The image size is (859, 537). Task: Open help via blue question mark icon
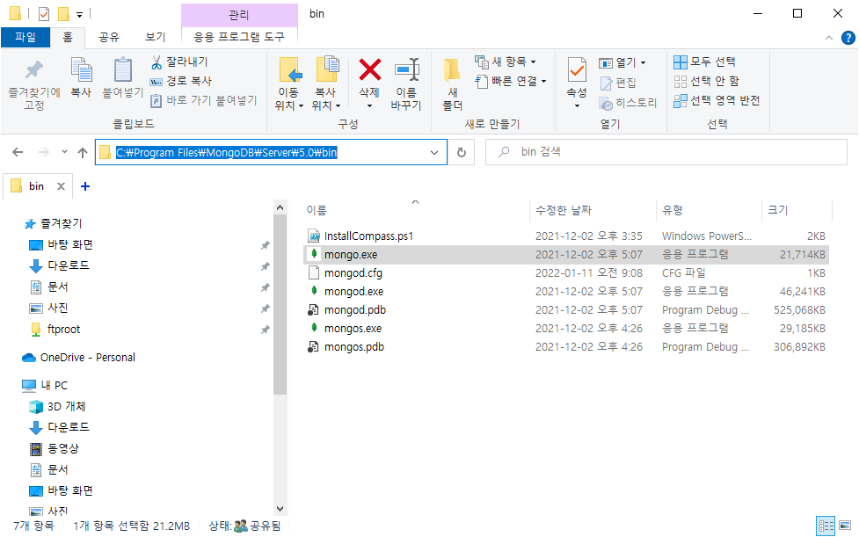tap(848, 38)
